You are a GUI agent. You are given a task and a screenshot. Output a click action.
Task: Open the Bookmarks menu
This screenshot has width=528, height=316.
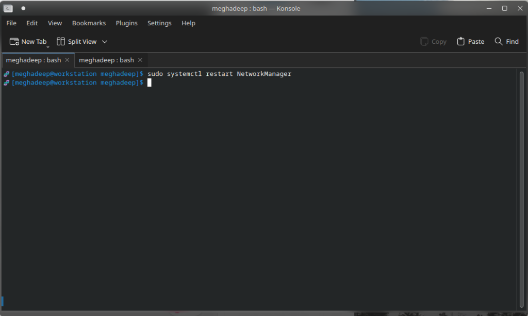click(x=89, y=23)
